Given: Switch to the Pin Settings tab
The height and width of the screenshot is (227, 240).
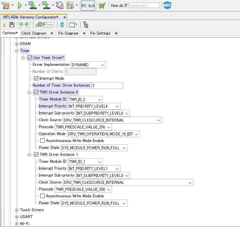Looking at the screenshot, I should click(100, 33).
